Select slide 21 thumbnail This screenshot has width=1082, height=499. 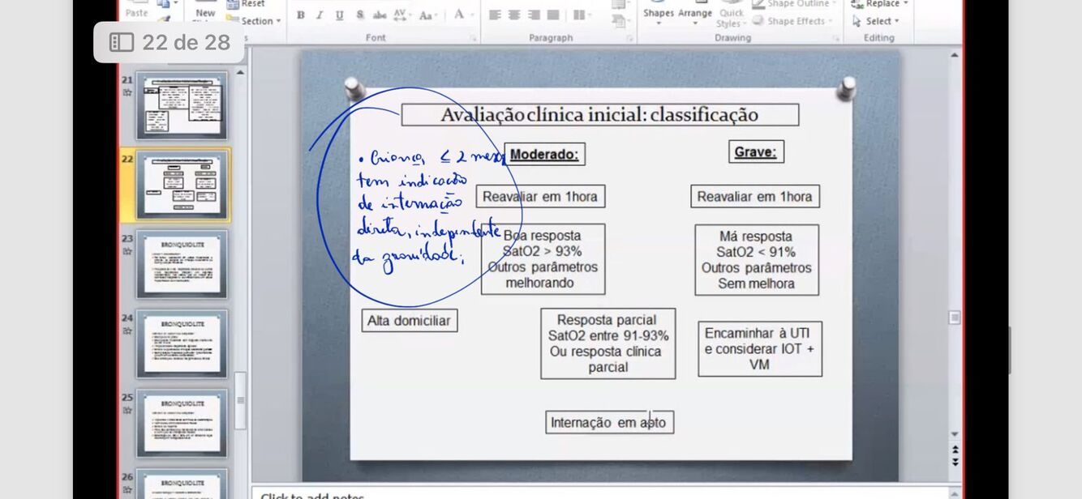click(182, 105)
